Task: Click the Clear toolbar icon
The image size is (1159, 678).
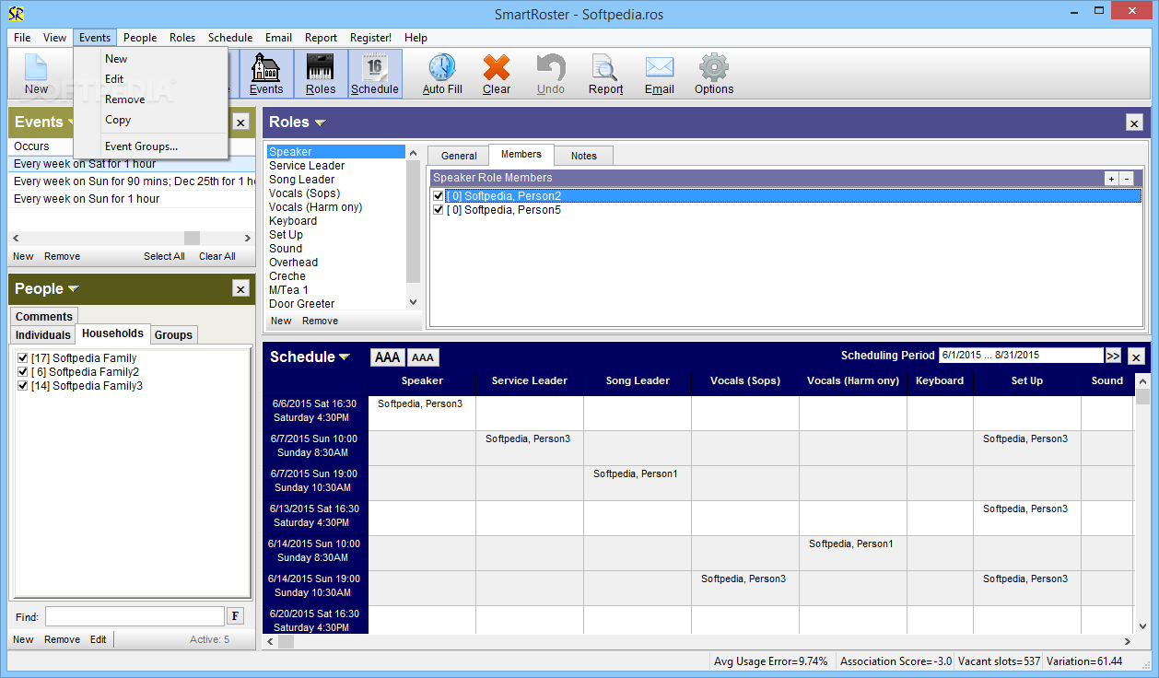Action: tap(497, 74)
